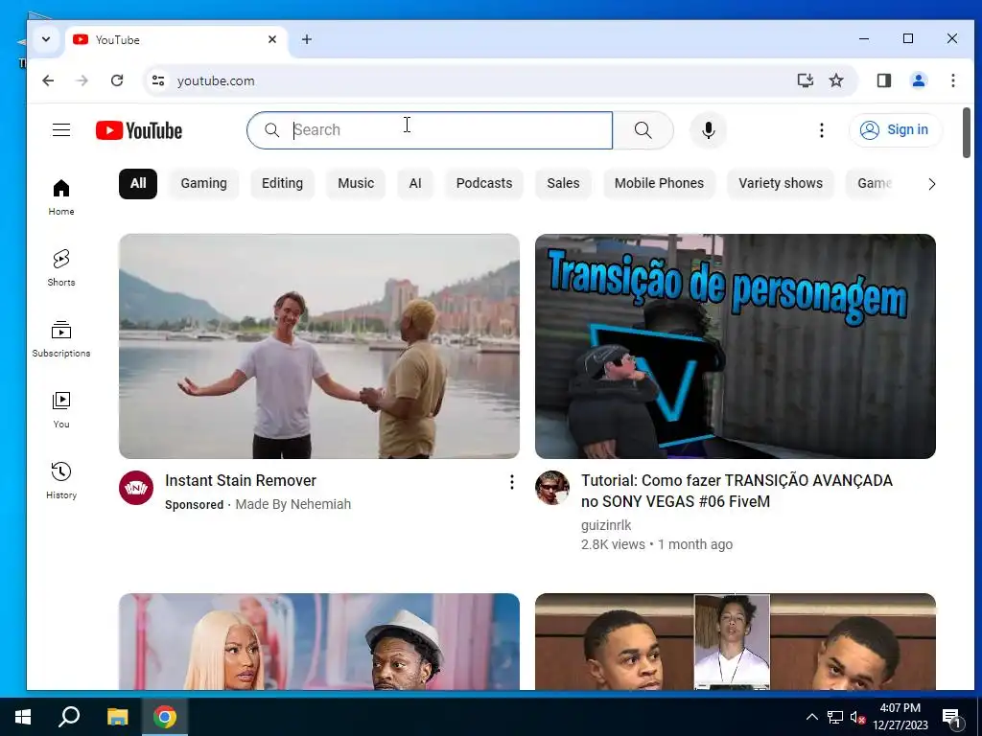982x736 pixels.
Task: Reload the YouTube page
Action: (x=117, y=80)
